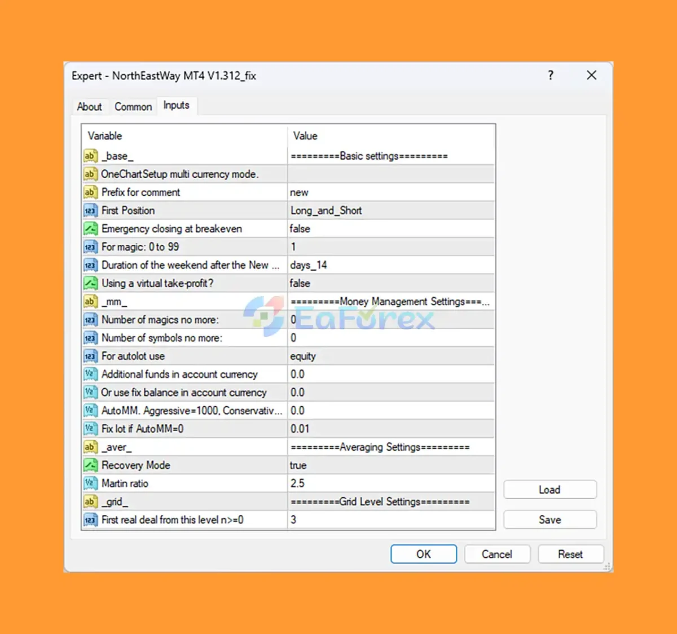Click the icon next to Number of symbols no more
This screenshot has height=634, width=677.
[90, 338]
